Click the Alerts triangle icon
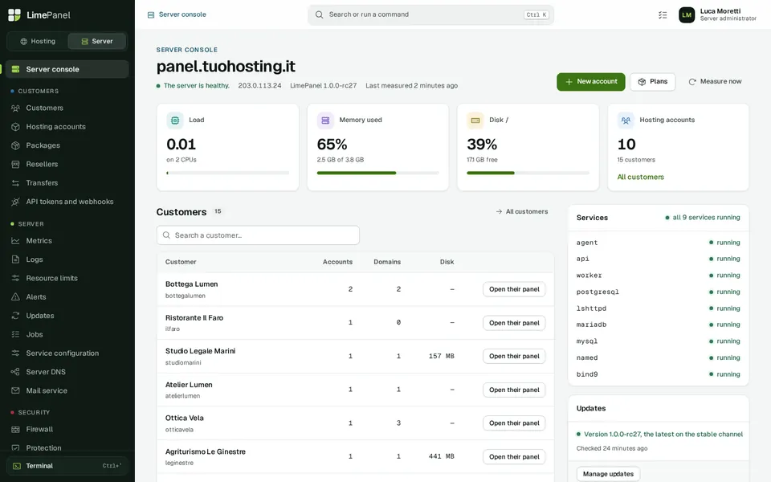Viewport: 771px width, 482px height. coord(16,297)
